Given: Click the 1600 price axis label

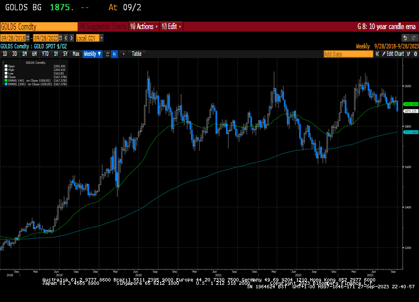Looking at the screenshot, I should point(408,167).
